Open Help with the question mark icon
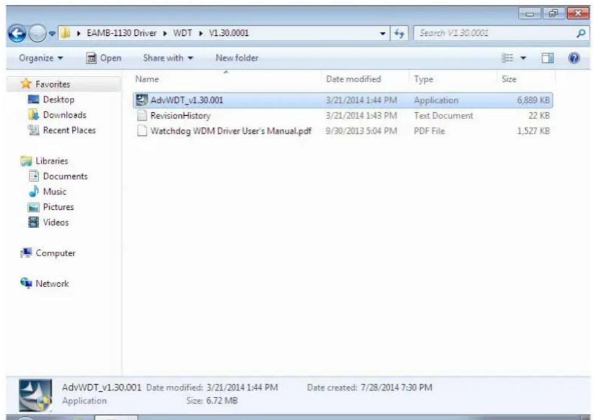 [x=574, y=58]
